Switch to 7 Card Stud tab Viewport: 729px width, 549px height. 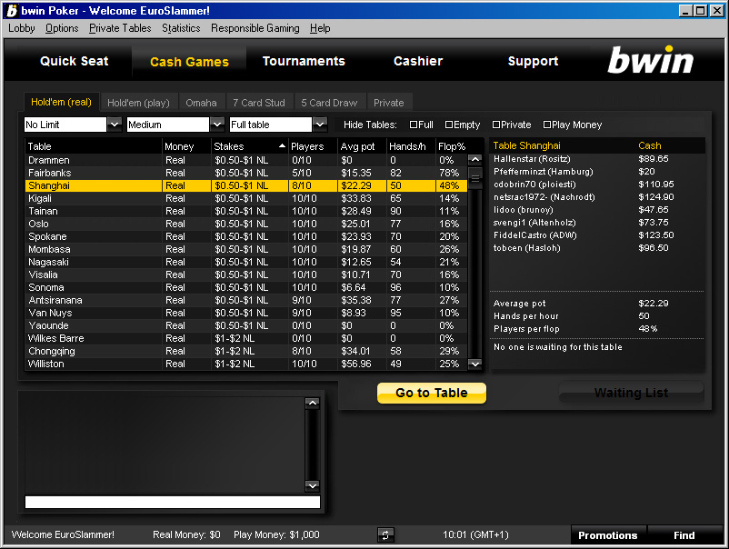pyautogui.click(x=259, y=103)
